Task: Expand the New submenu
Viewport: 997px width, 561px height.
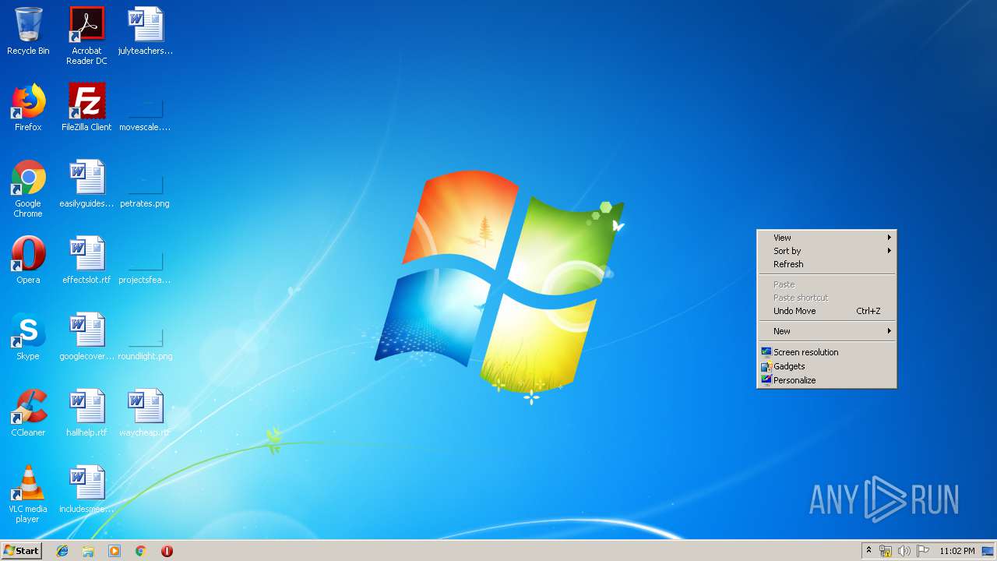Action: click(x=826, y=331)
